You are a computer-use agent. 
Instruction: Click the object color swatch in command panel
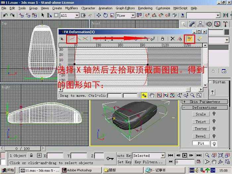click(227, 32)
